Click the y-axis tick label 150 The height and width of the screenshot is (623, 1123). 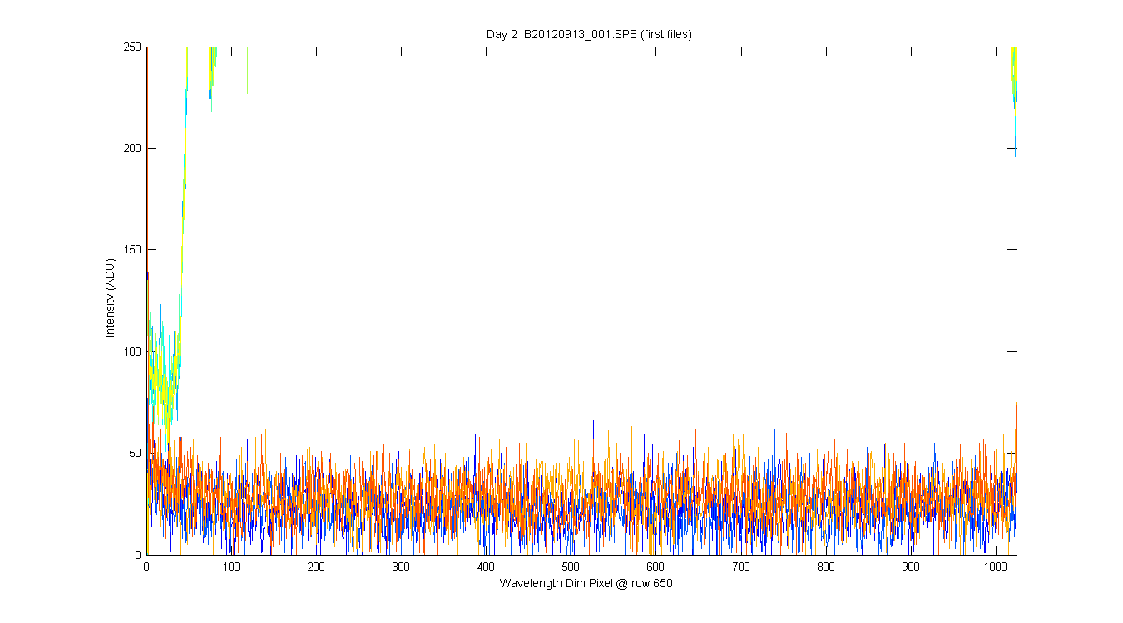(134, 249)
